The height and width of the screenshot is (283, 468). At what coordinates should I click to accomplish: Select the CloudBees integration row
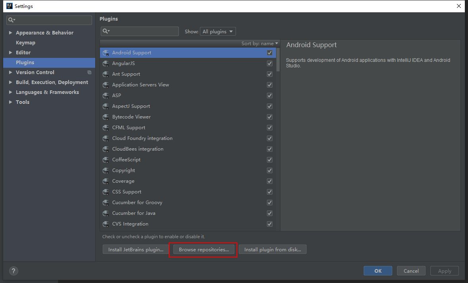[188, 149]
